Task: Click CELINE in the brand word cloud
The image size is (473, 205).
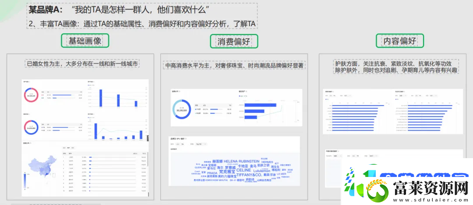Action: coord(244,170)
